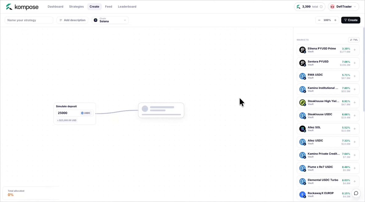Add Steakhouse USDC vault with plus

pyautogui.click(x=355, y=116)
